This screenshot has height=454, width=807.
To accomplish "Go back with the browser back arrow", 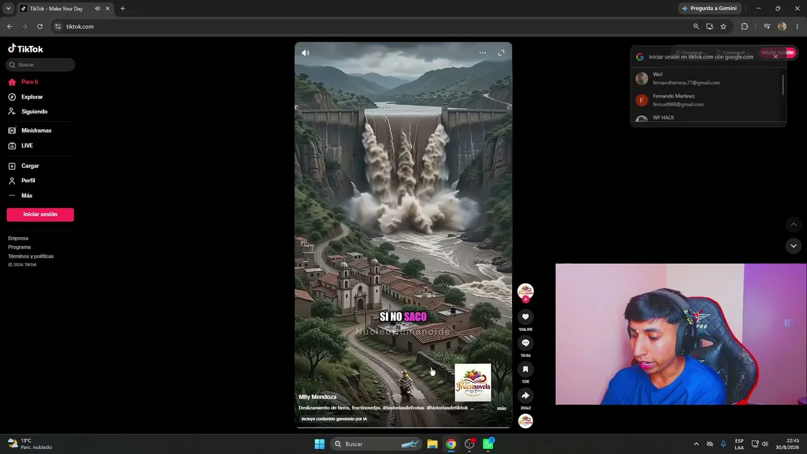I will (9, 26).
